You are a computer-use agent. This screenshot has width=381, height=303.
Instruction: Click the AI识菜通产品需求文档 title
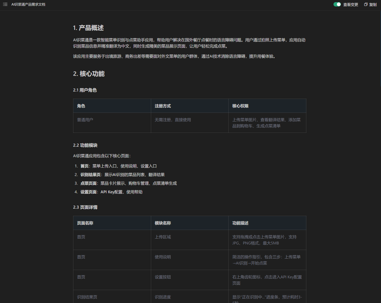[28, 5]
